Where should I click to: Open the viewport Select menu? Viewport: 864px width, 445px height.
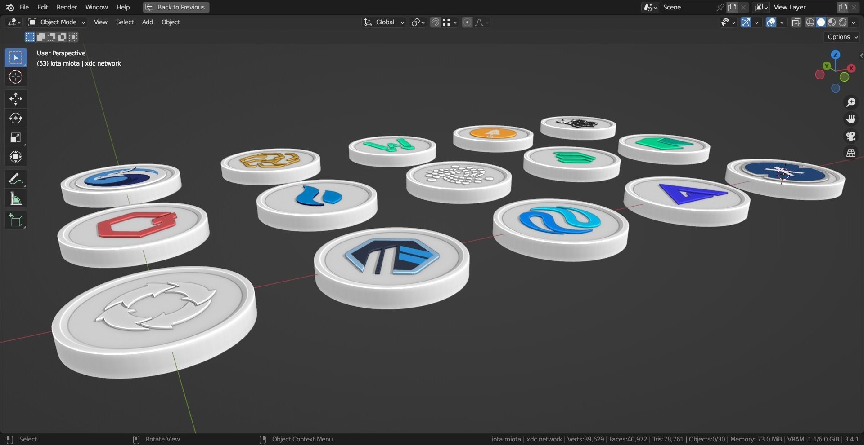pyautogui.click(x=125, y=22)
